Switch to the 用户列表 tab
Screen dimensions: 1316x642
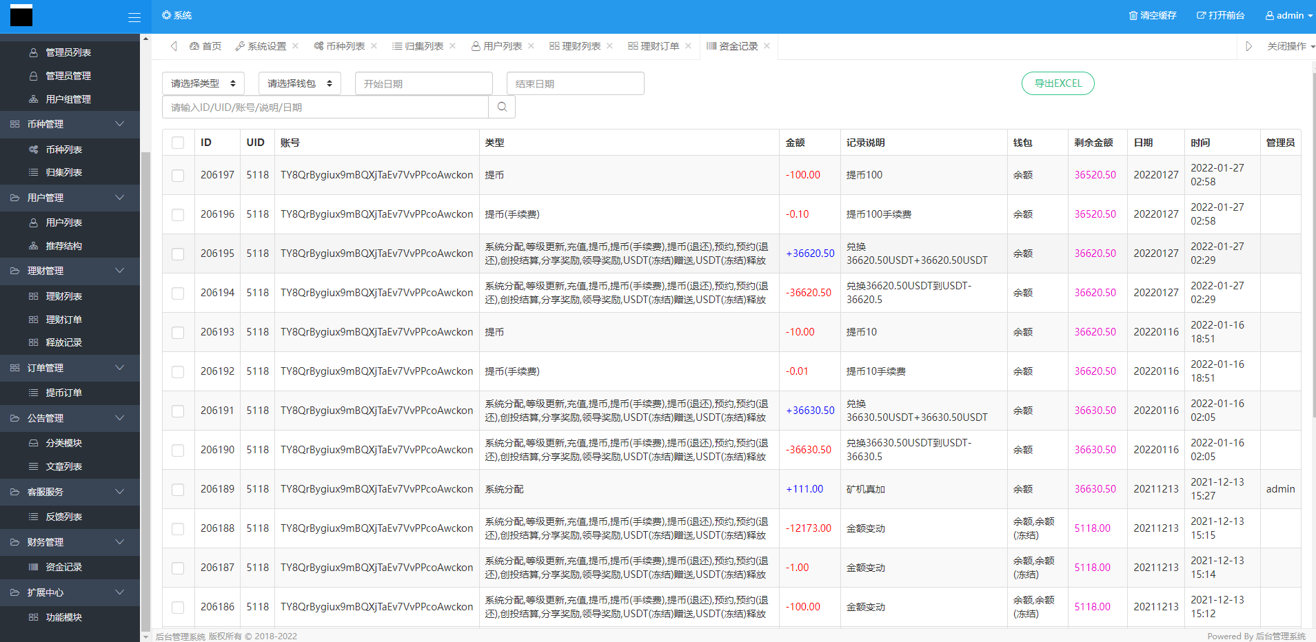pyautogui.click(x=502, y=46)
